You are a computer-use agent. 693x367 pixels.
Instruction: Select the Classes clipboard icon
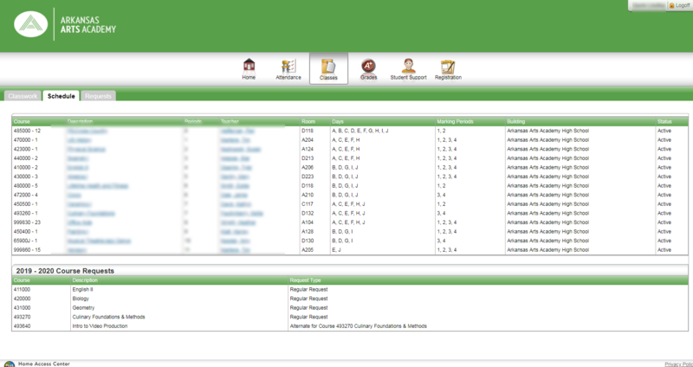(328, 68)
